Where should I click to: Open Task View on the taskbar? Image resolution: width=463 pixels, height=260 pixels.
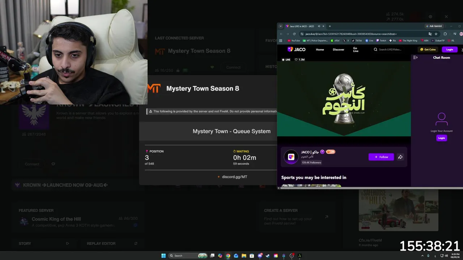click(x=212, y=256)
